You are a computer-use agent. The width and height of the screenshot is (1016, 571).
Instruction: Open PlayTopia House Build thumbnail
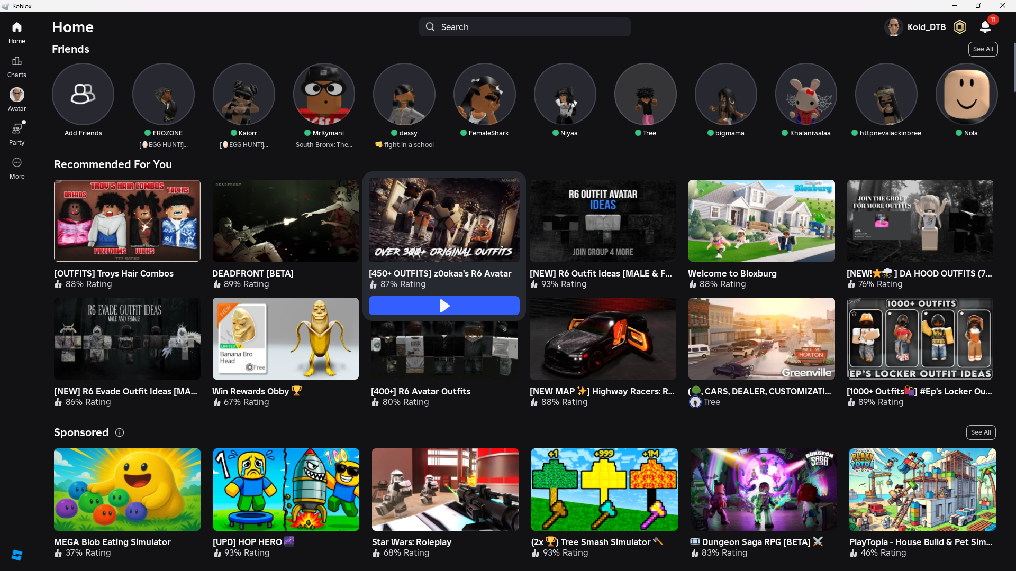coord(922,490)
